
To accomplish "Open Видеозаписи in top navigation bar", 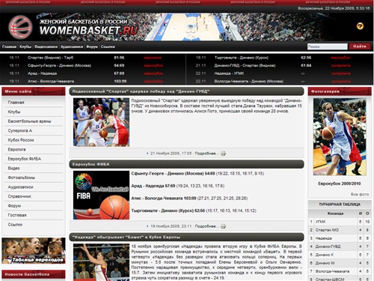I will pos(46,46).
